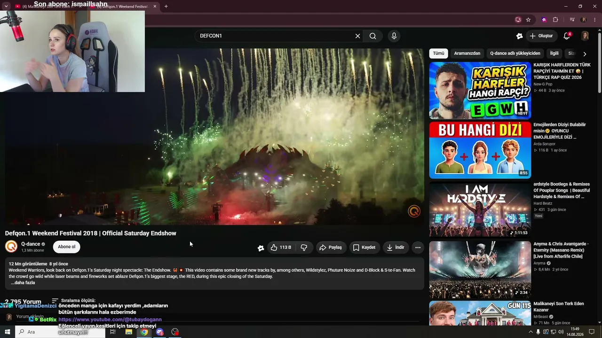This screenshot has height=338, width=602.
Task: Select the Q-dance adlı yükleyiciden chip
Action: click(x=515, y=54)
